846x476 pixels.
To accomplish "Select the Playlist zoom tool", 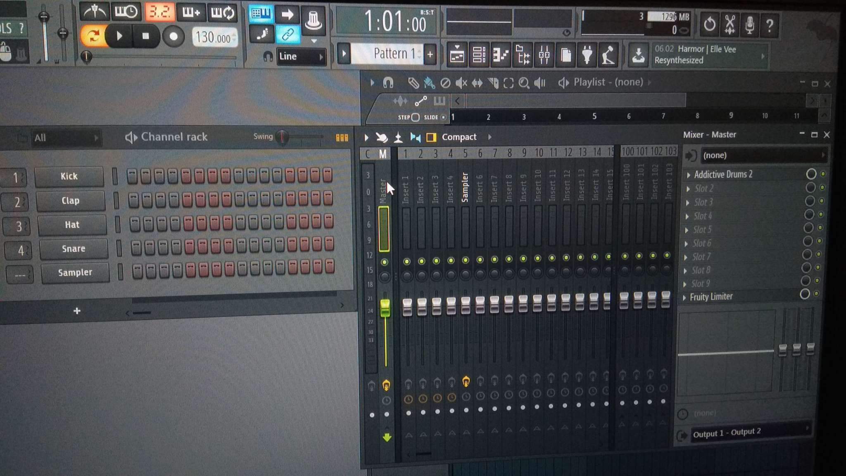I will (524, 83).
